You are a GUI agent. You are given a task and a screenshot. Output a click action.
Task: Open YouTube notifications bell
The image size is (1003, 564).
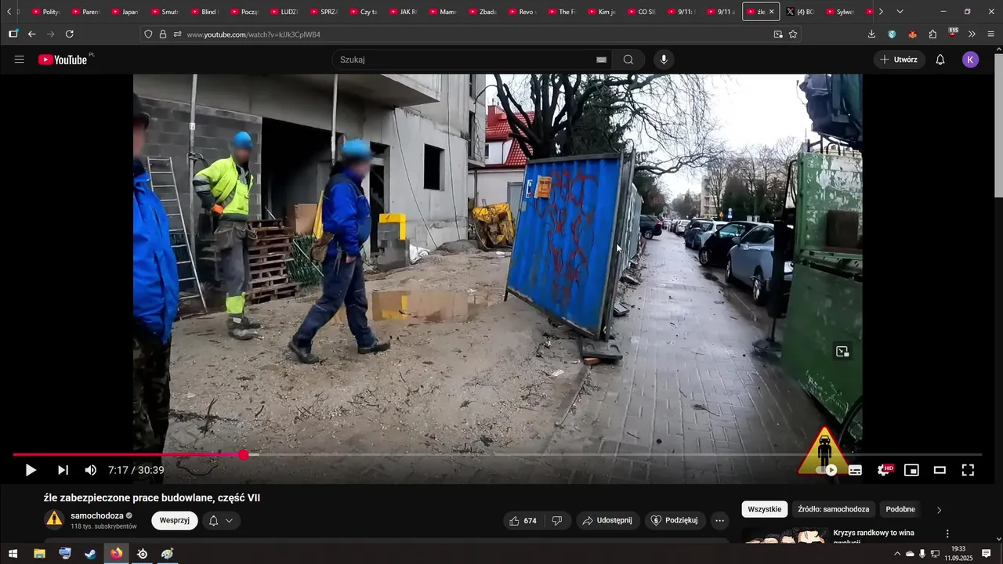tap(940, 60)
